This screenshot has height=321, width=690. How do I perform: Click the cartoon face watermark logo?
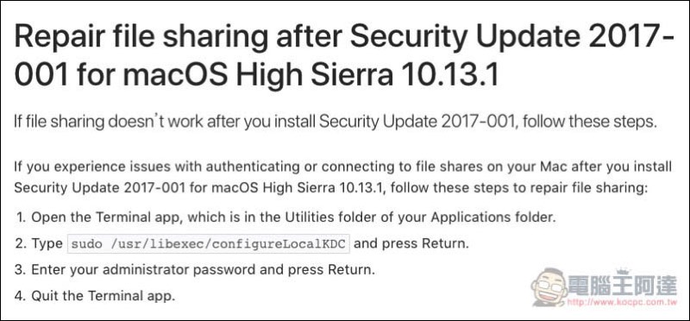[549, 286]
